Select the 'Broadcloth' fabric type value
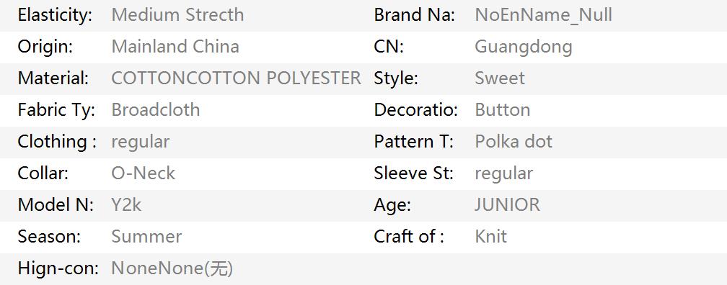This screenshot has height=285, width=727. [x=156, y=110]
